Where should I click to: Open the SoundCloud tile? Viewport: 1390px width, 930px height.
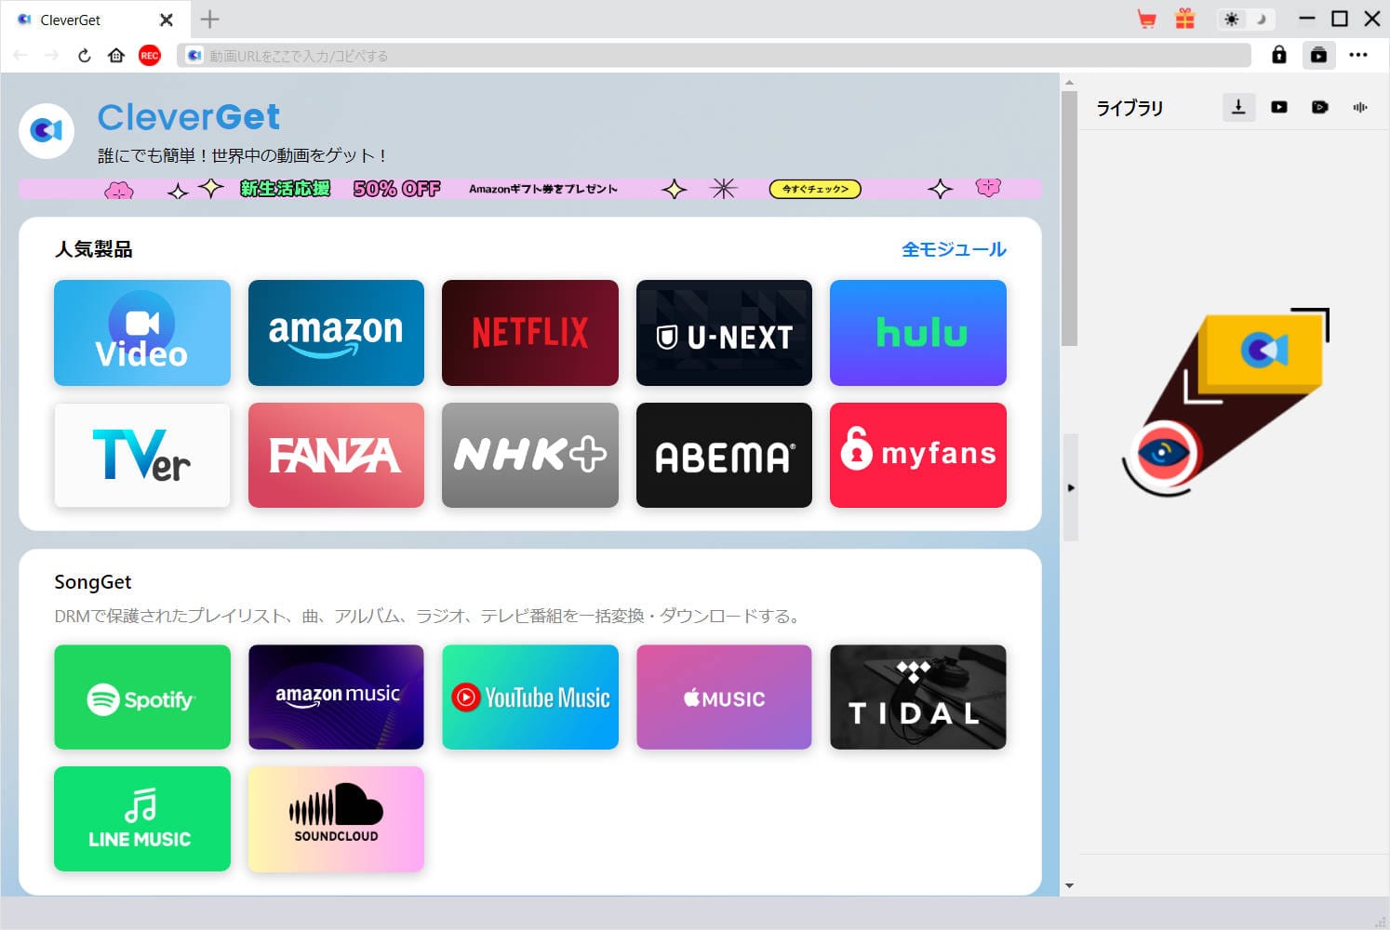tap(336, 819)
